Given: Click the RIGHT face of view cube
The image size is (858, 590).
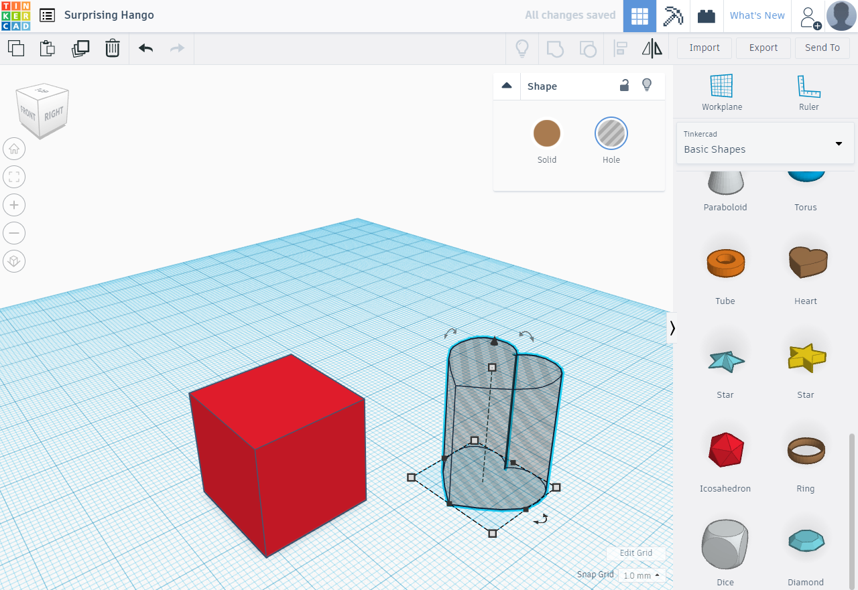Looking at the screenshot, I should (54, 114).
